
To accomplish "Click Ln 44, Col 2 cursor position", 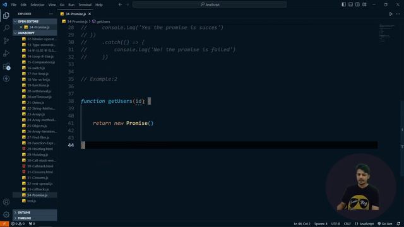I will pyautogui.click(x=302, y=224).
